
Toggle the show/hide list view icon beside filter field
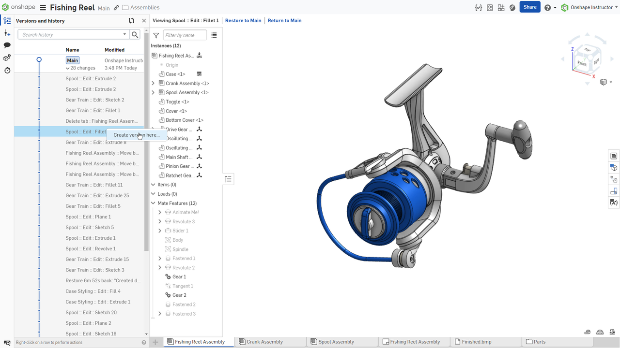(x=214, y=35)
